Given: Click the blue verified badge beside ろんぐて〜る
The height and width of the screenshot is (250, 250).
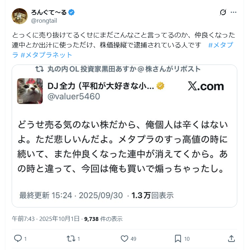Looking at the screenshot, I should (x=72, y=12).
